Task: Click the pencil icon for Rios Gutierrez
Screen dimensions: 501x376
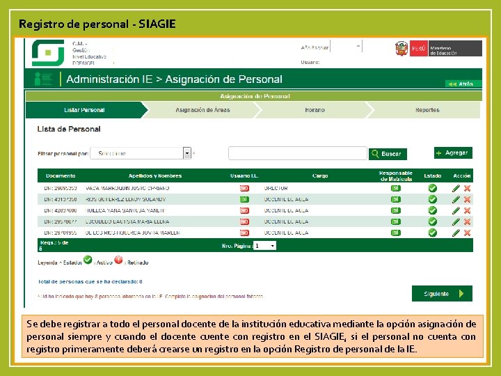Action: [456, 200]
